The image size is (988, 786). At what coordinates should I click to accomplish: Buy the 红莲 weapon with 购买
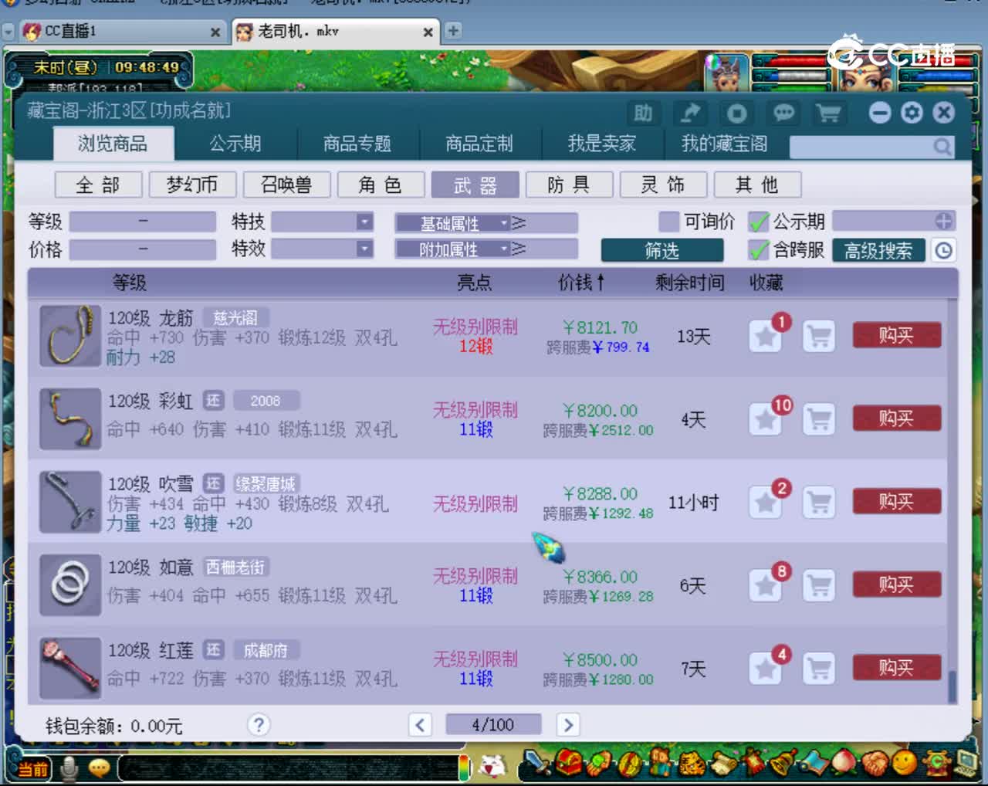click(896, 668)
